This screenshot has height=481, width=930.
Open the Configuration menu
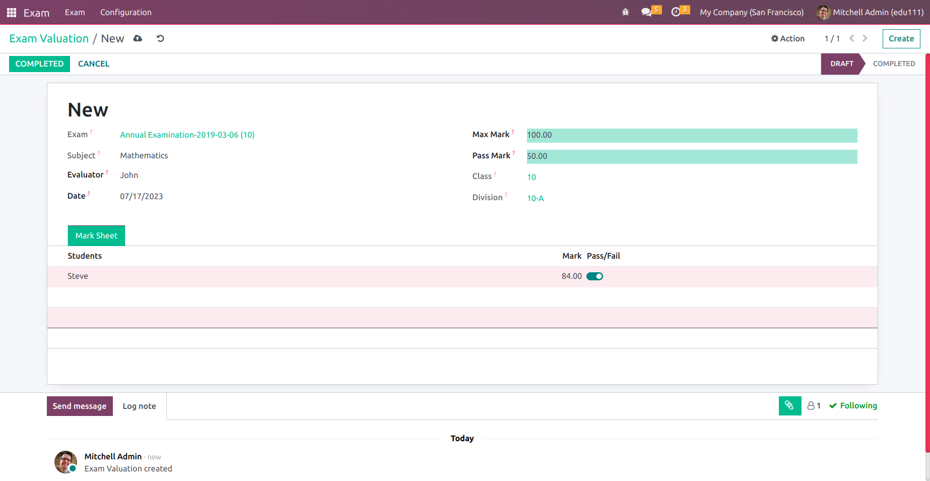[x=125, y=12]
